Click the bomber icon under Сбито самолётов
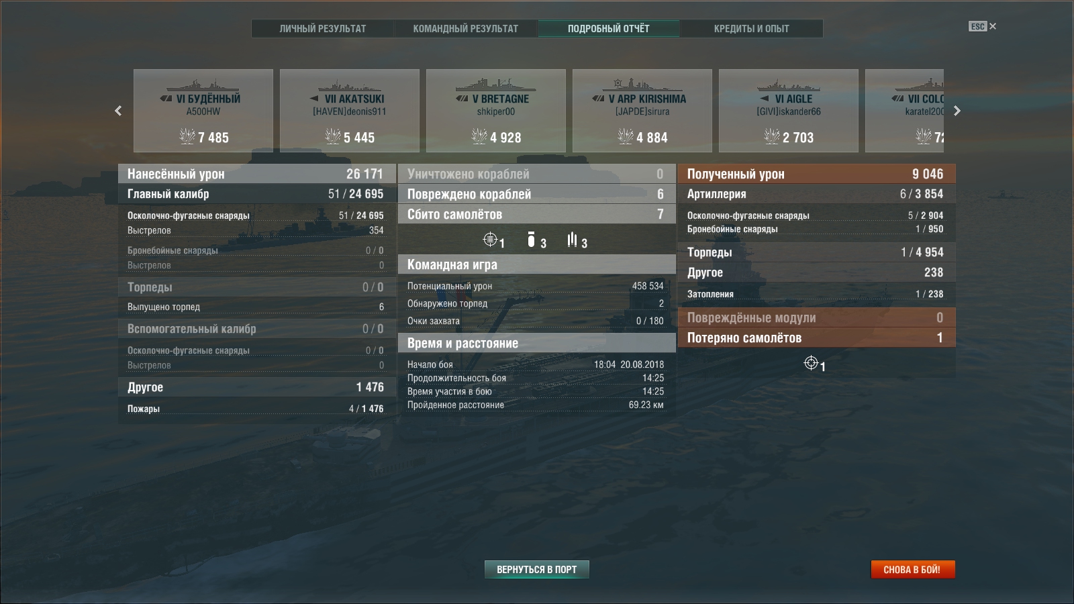The height and width of the screenshot is (604, 1074). click(x=531, y=240)
